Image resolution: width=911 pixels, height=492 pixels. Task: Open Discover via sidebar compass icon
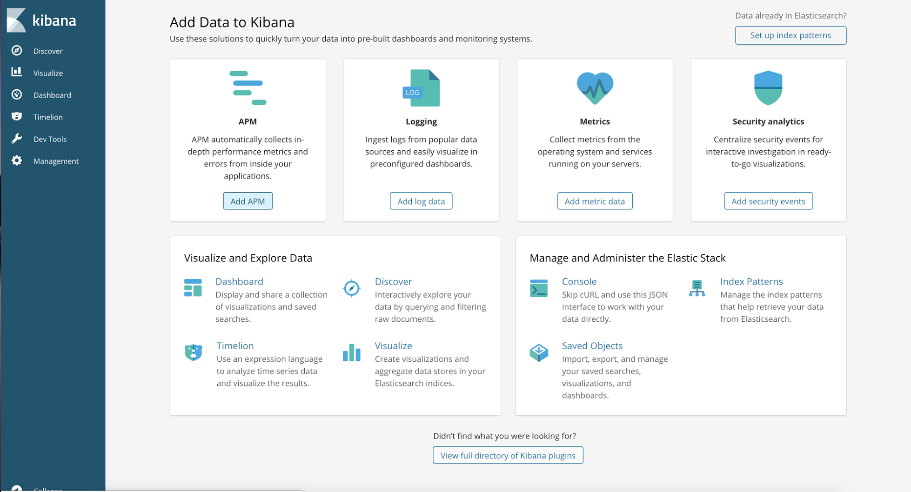(17, 51)
